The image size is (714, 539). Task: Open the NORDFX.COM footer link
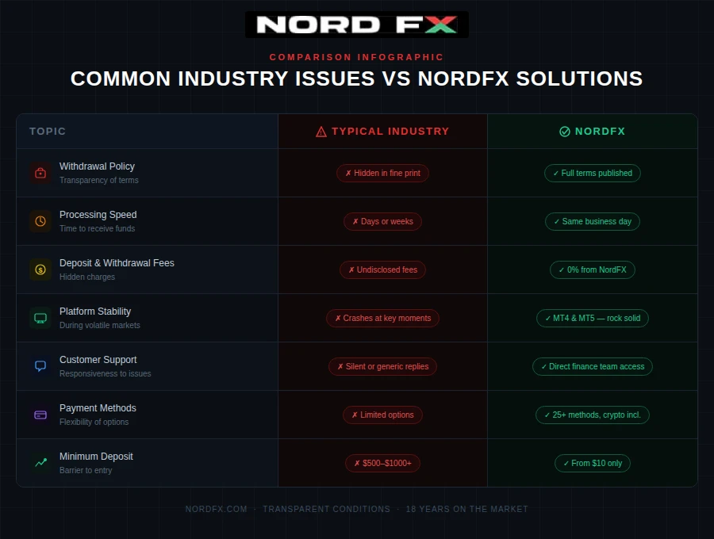tap(216, 509)
